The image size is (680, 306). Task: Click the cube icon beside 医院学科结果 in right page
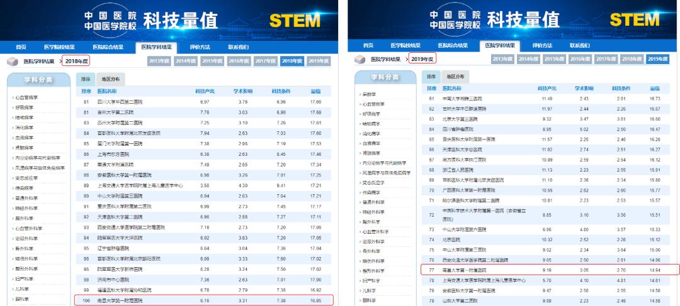360,59
